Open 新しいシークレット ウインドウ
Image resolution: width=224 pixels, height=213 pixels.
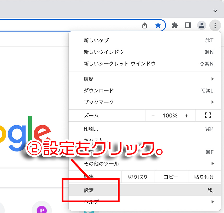tap(145, 64)
